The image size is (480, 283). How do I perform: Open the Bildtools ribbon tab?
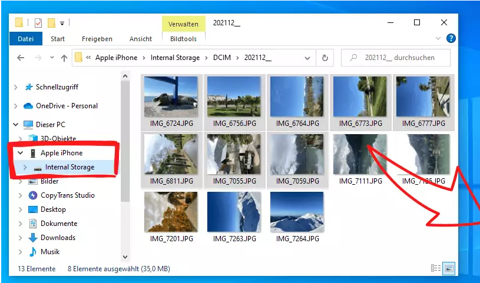point(183,39)
